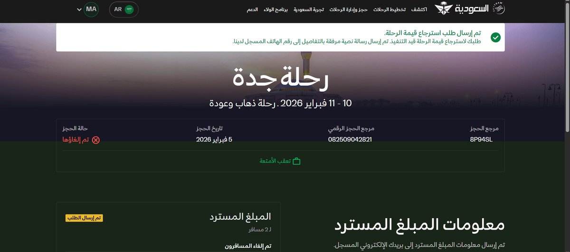Click the تعقب الأمتعة baggage tracking link
The width and height of the screenshot is (570, 252).
click(280, 161)
